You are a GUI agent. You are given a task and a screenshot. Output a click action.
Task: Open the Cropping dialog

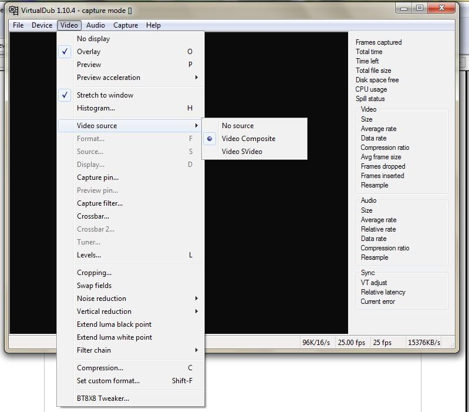tap(131, 273)
